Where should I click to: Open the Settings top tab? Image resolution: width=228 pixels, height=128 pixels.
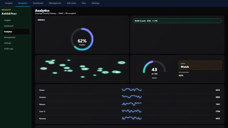click(95, 3)
